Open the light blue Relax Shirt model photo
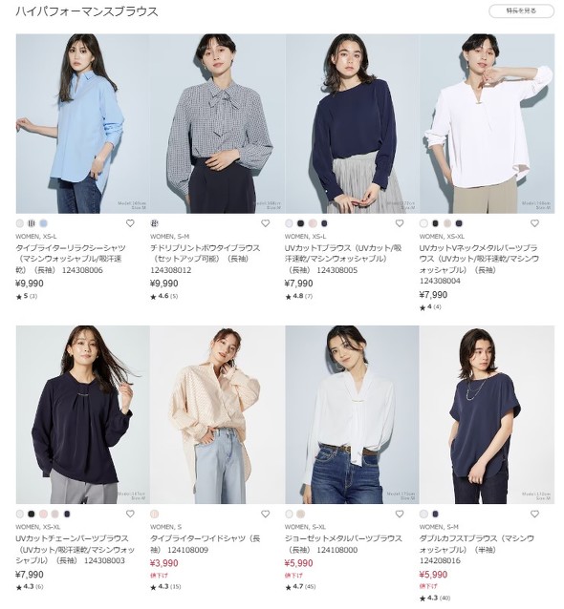 pyautogui.click(x=82, y=123)
